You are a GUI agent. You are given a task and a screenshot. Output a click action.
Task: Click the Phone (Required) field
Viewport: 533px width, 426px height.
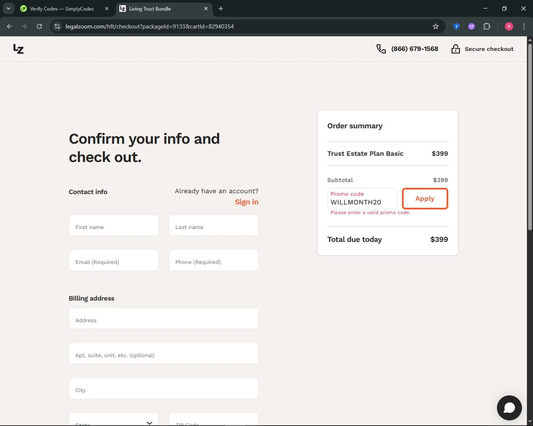[214, 260]
